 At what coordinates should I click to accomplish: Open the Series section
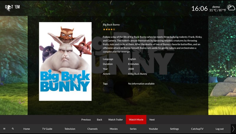point(133,129)
